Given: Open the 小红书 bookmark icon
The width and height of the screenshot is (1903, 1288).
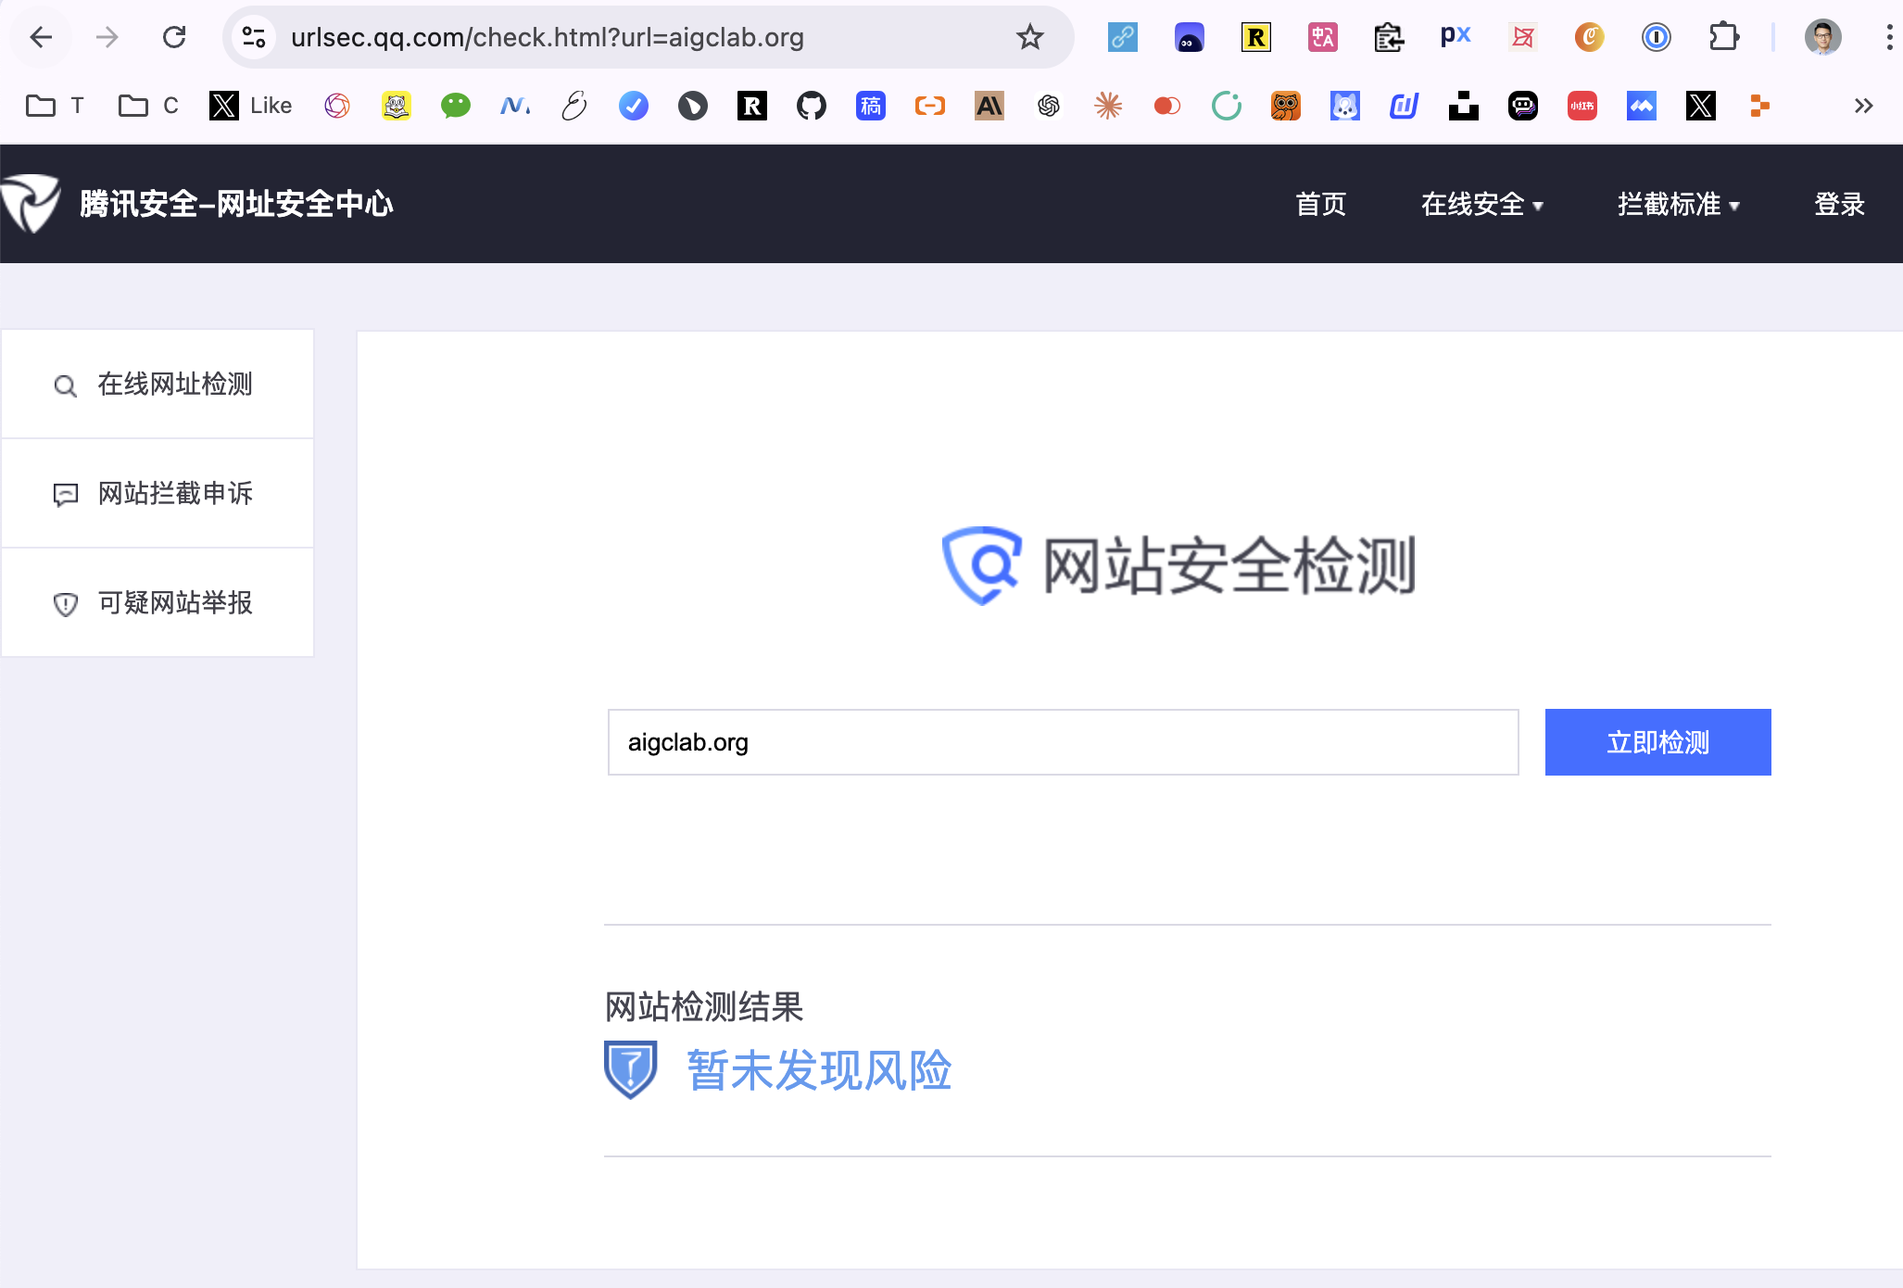Looking at the screenshot, I should point(1582,106).
